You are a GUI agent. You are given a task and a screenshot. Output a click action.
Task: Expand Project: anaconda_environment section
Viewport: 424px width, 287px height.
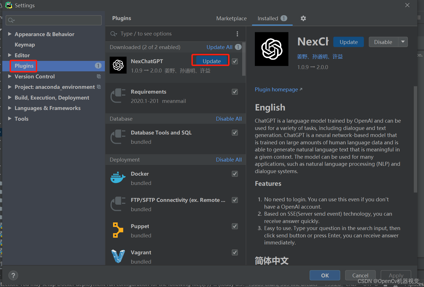[x=10, y=87]
